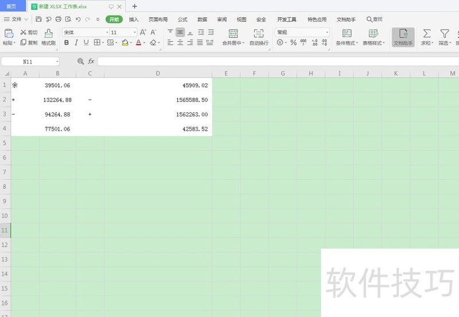Decrease font size with A-
The image size is (459, 317).
153,32
